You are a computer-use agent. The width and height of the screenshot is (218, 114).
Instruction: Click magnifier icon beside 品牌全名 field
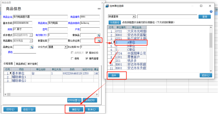click(x=32, y=47)
